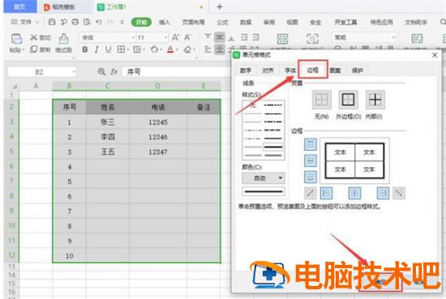This screenshot has width=446, height=299.
Task: Open the Number (数字) tab in dialog
Action: [x=246, y=70]
